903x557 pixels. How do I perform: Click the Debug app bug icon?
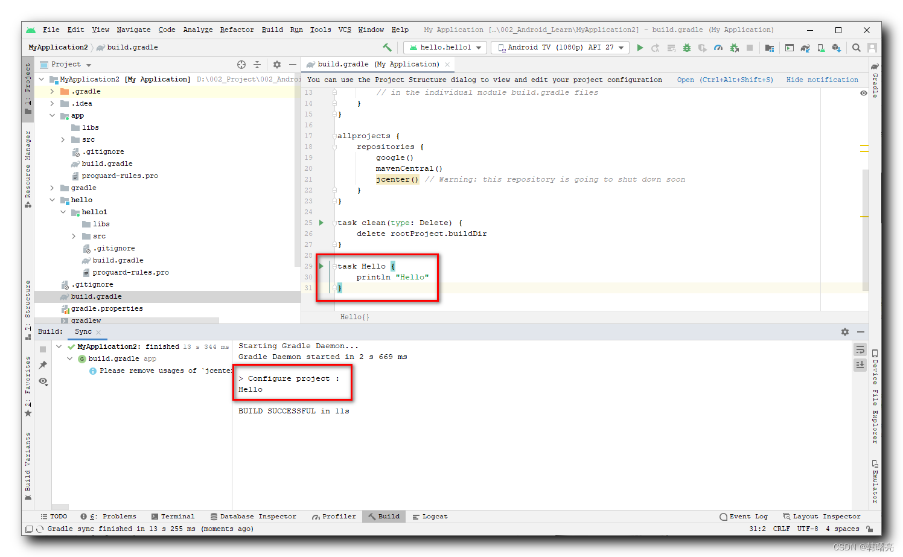pos(687,48)
